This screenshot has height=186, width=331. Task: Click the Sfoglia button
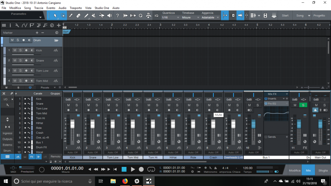click(323, 170)
